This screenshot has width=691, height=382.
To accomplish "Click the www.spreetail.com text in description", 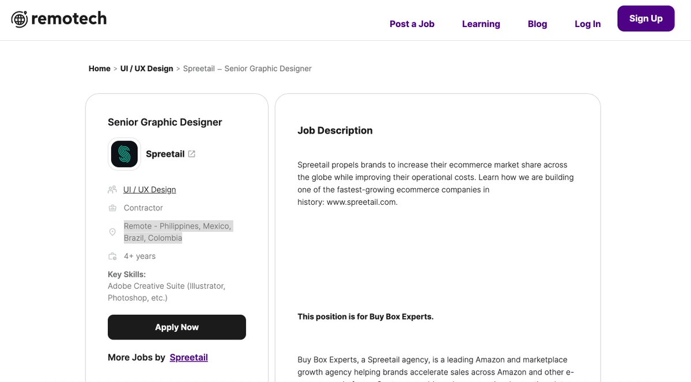I will tap(362, 202).
